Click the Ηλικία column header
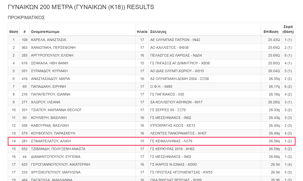 click(142, 32)
